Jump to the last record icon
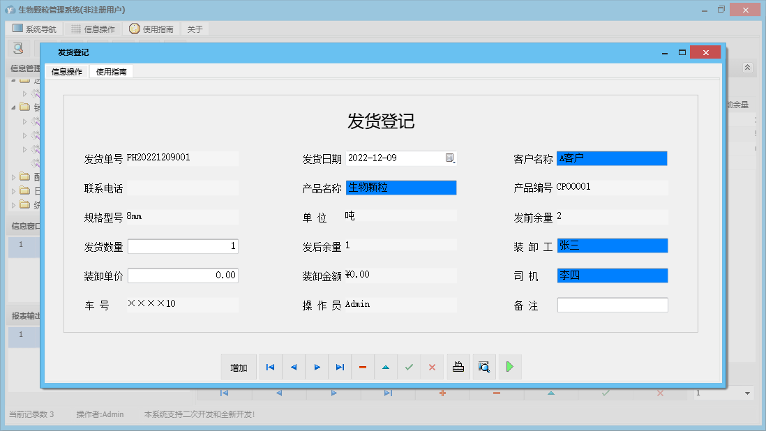Image resolution: width=766 pixels, height=431 pixels. [x=340, y=367]
